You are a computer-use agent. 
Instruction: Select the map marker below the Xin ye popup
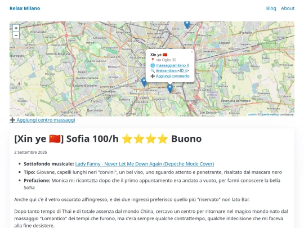[170, 88]
